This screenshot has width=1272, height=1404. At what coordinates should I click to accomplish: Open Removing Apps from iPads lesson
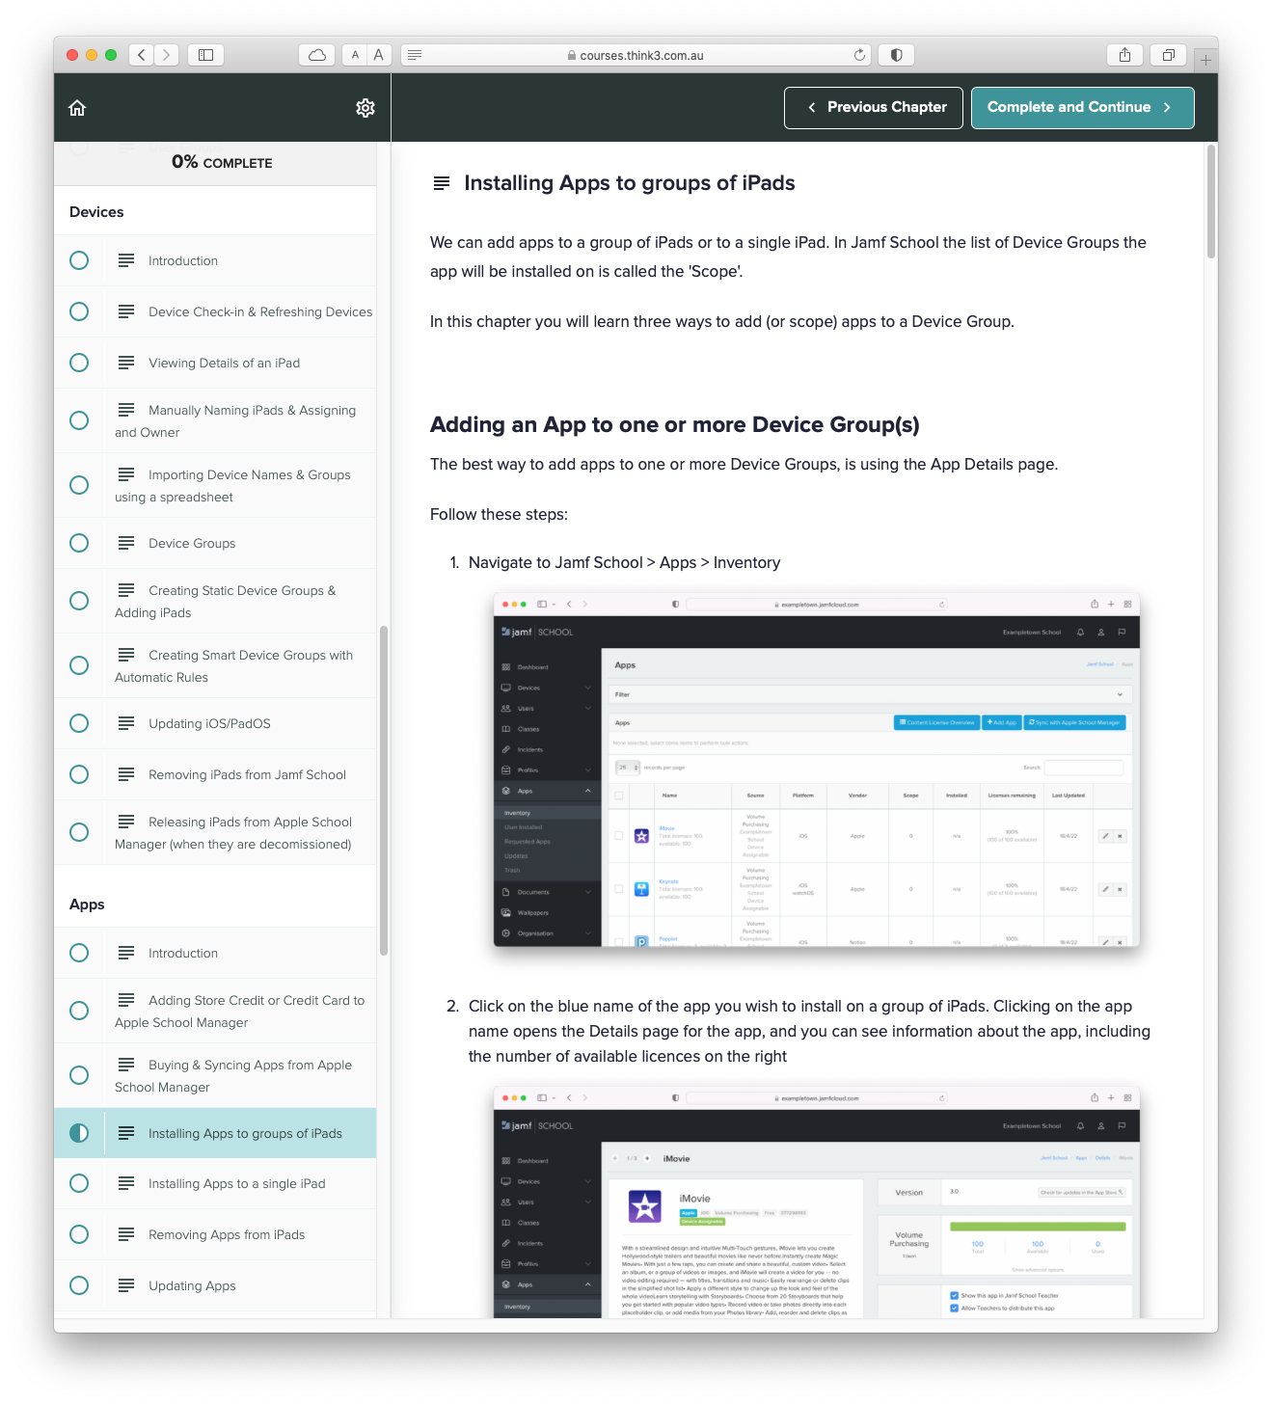[215, 1234]
